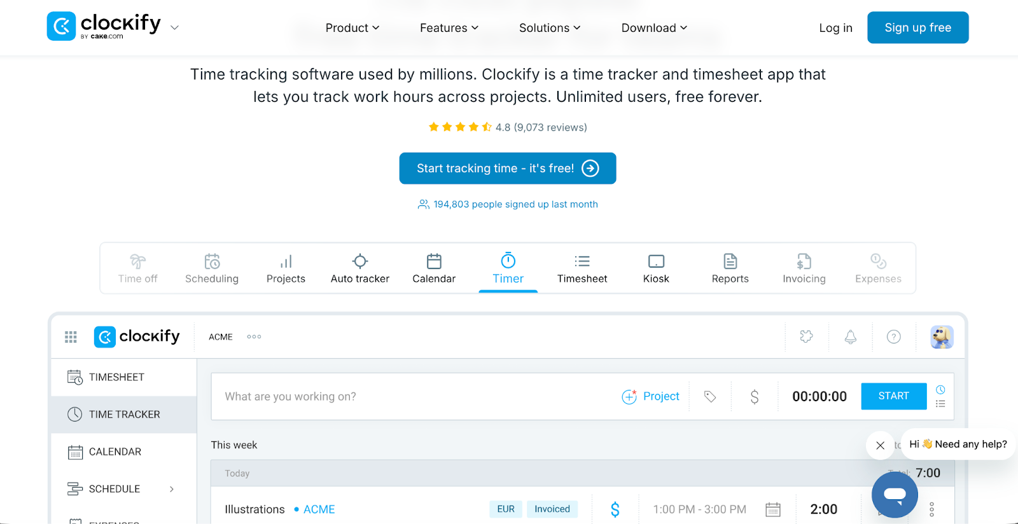Switch to manual mode list icon
This screenshot has width=1018, height=524.
[940, 404]
